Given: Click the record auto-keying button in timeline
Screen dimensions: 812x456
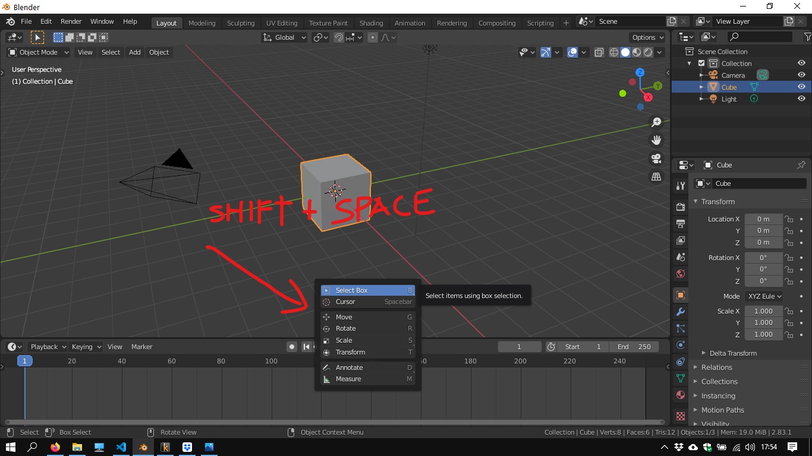Looking at the screenshot, I should tap(292, 347).
